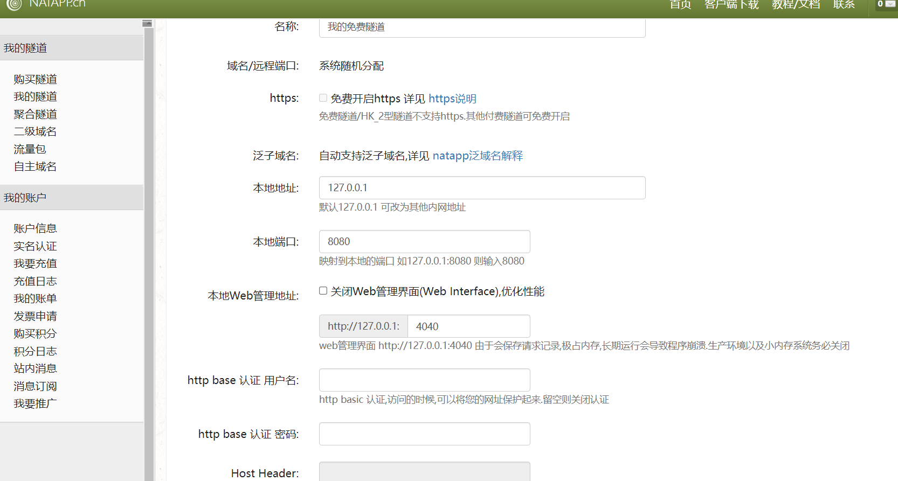Viewport: 898px width, 481px height.
Task: Click the Host Header field
Action: (424, 471)
